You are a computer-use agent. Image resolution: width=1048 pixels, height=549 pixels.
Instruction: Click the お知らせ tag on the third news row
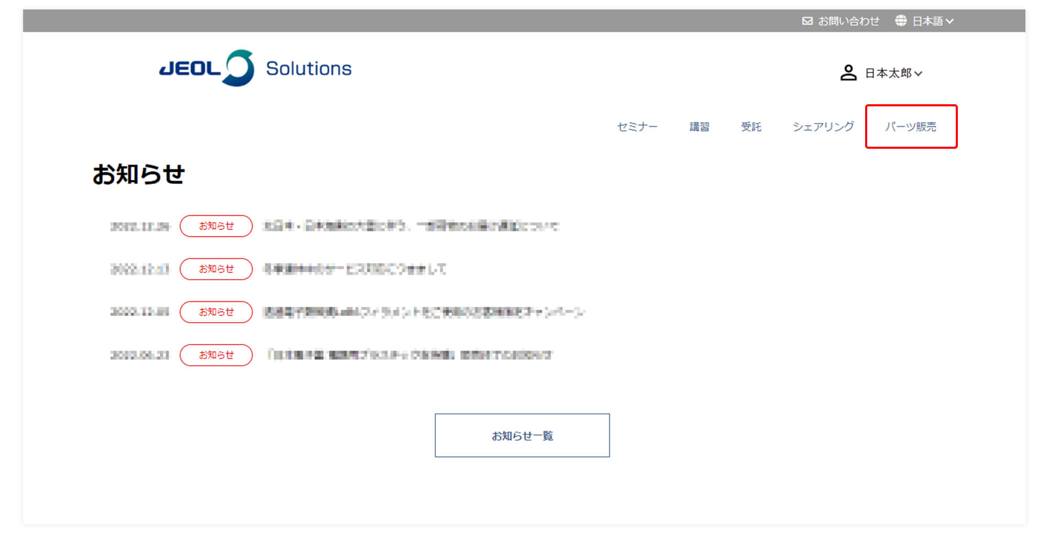[x=216, y=312]
